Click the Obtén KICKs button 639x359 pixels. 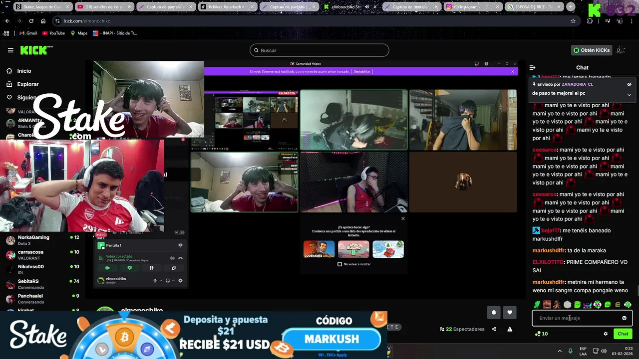[592, 50]
